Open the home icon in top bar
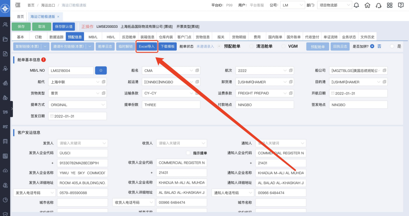The image size is (409, 216). click(367, 5)
